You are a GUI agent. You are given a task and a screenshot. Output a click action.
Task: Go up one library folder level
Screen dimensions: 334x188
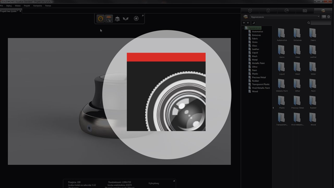pyautogui.click(x=253, y=23)
